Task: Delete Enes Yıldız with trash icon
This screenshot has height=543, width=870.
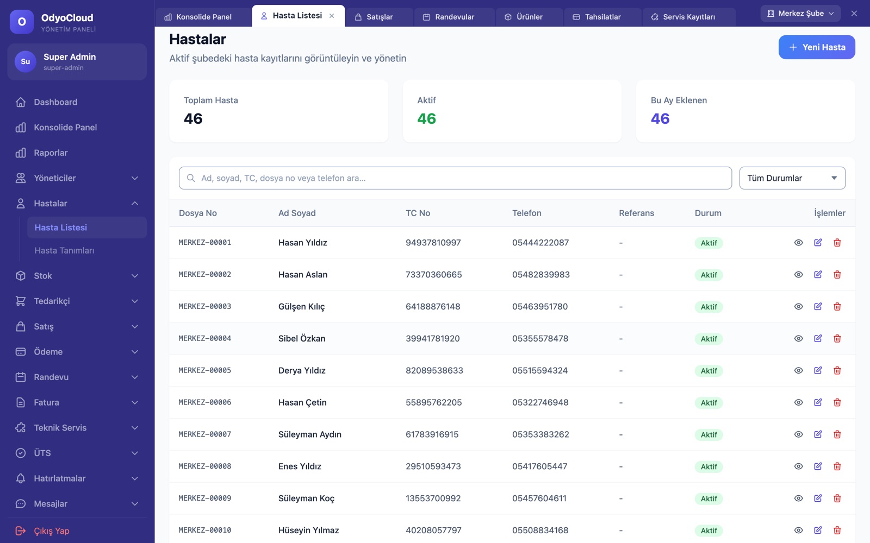Action: (x=837, y=466)
